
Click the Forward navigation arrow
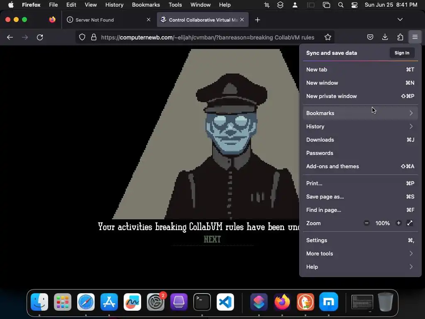(x=25, y=37)
